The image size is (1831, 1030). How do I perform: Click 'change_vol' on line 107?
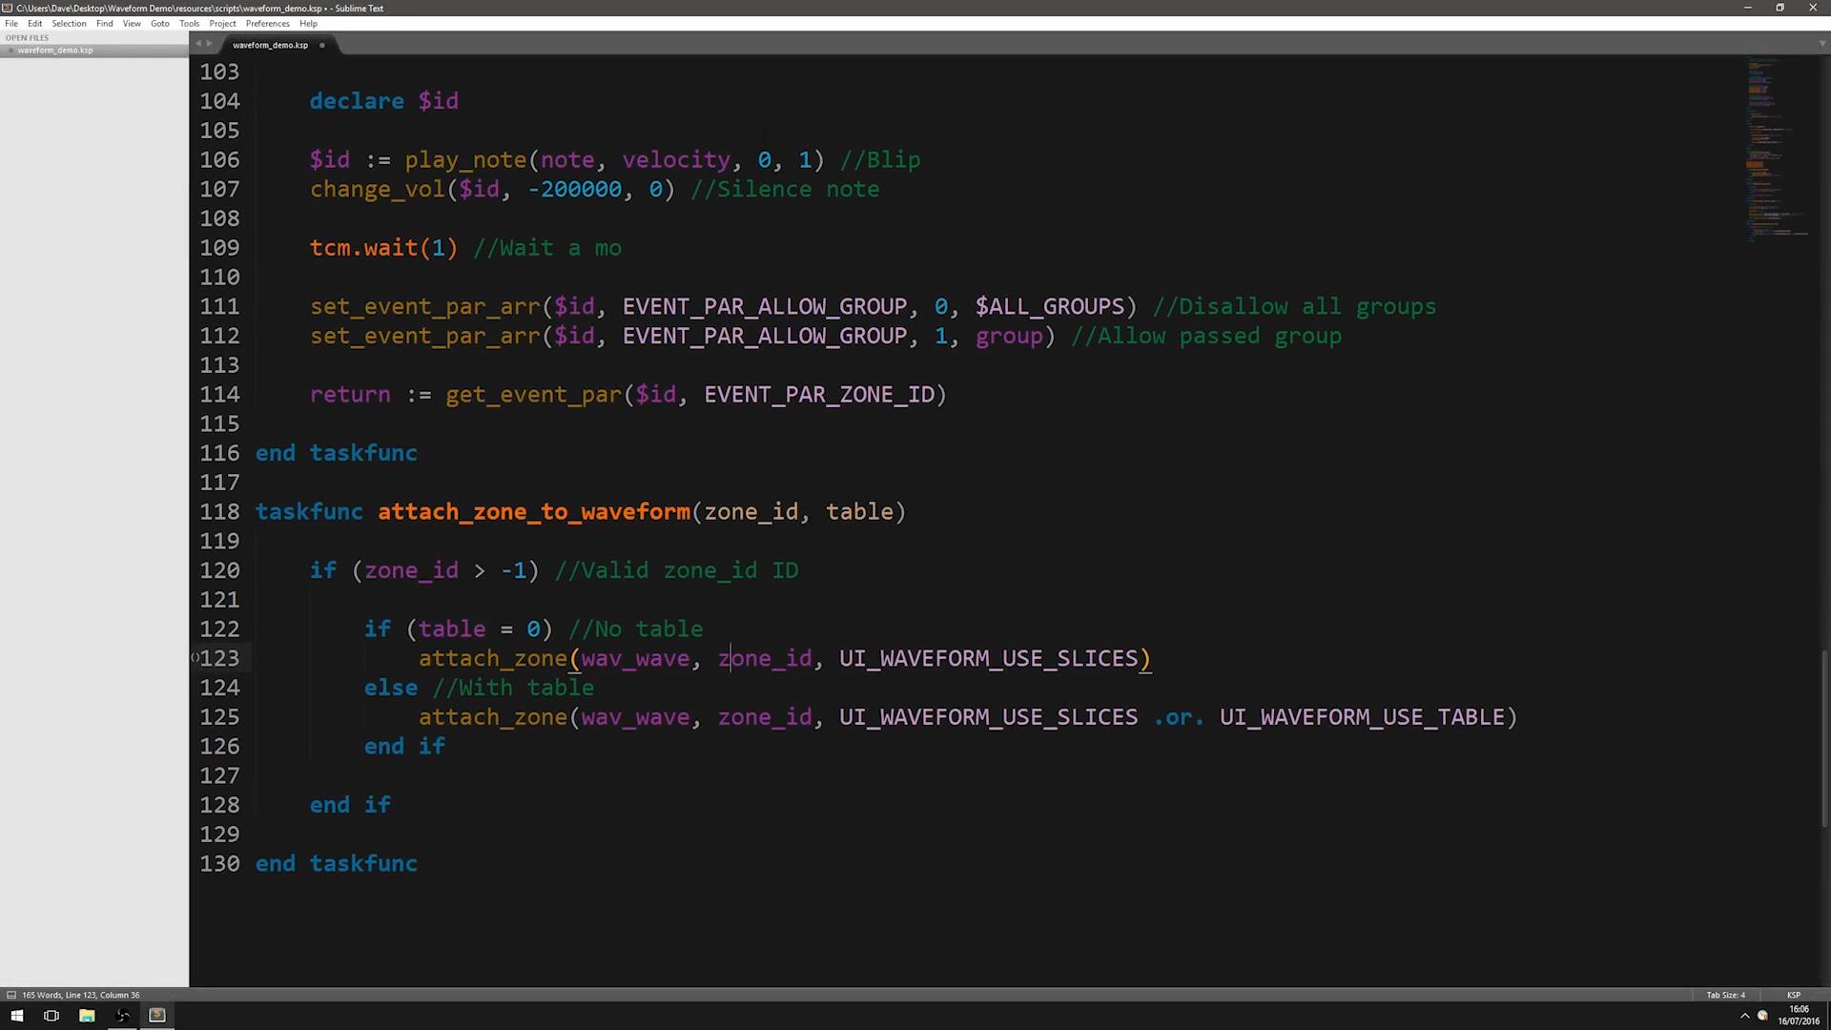(377, 190)
